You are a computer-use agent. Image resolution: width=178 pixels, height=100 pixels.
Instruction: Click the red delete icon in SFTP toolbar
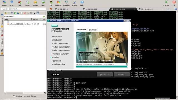click(x=25, y=13)
